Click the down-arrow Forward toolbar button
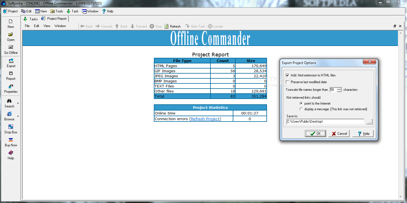The image size is (407, 203). point(139,26)
